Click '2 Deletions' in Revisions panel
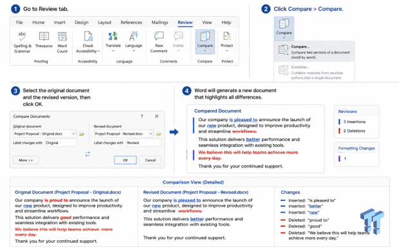The width and height of the screenshot is (399, 248). pos(354,131)
